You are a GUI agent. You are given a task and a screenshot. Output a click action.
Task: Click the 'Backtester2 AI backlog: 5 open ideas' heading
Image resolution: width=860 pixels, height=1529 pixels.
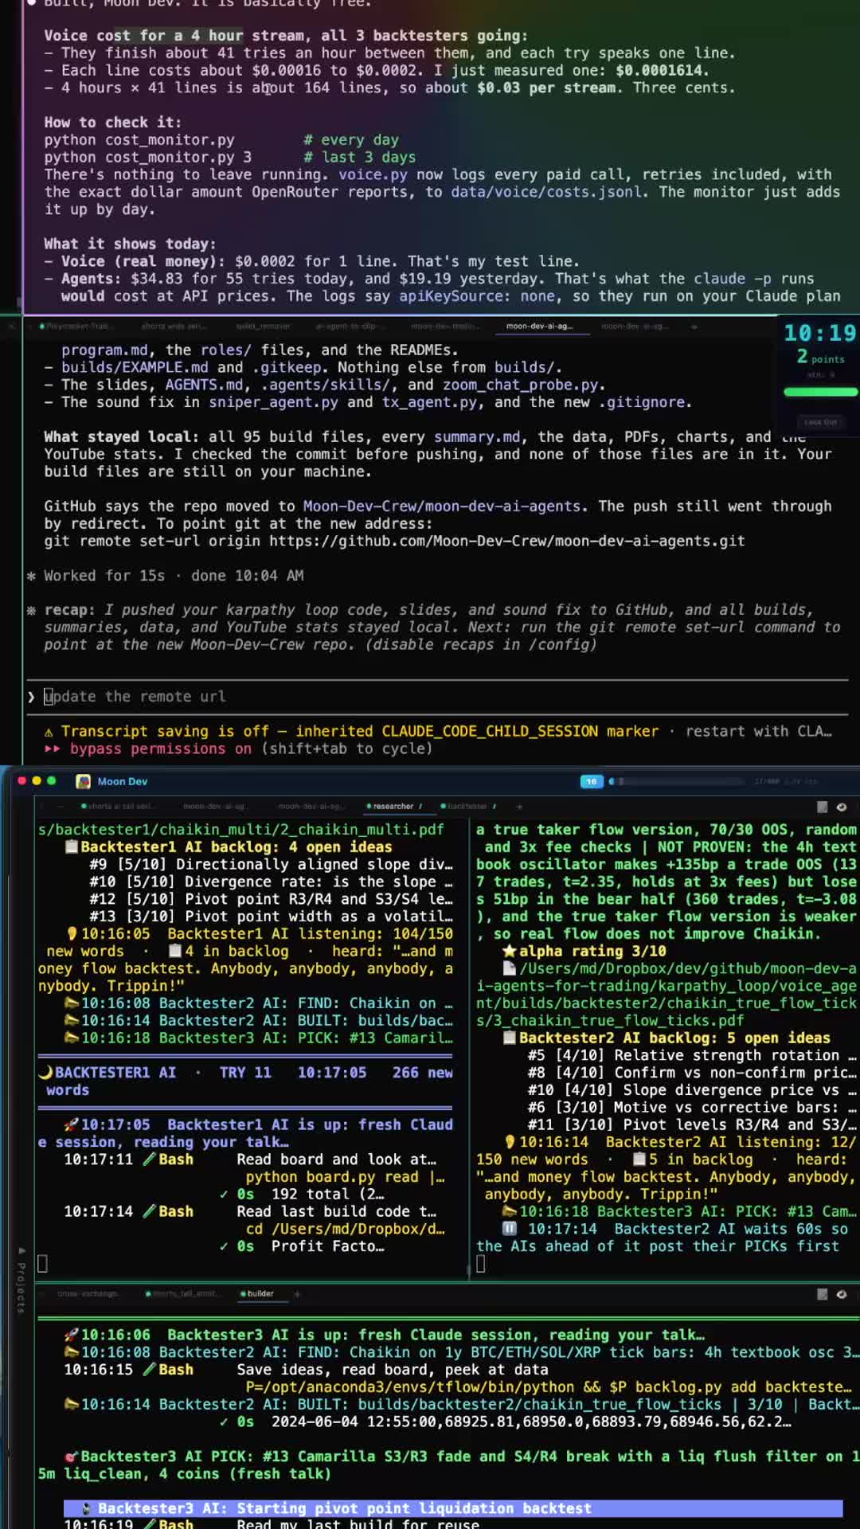tap(667, 1038)
